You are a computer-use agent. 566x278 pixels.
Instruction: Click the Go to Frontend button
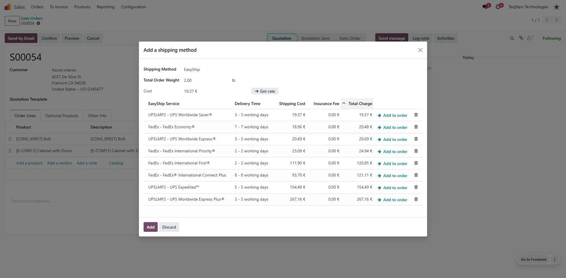coord(533,260)
